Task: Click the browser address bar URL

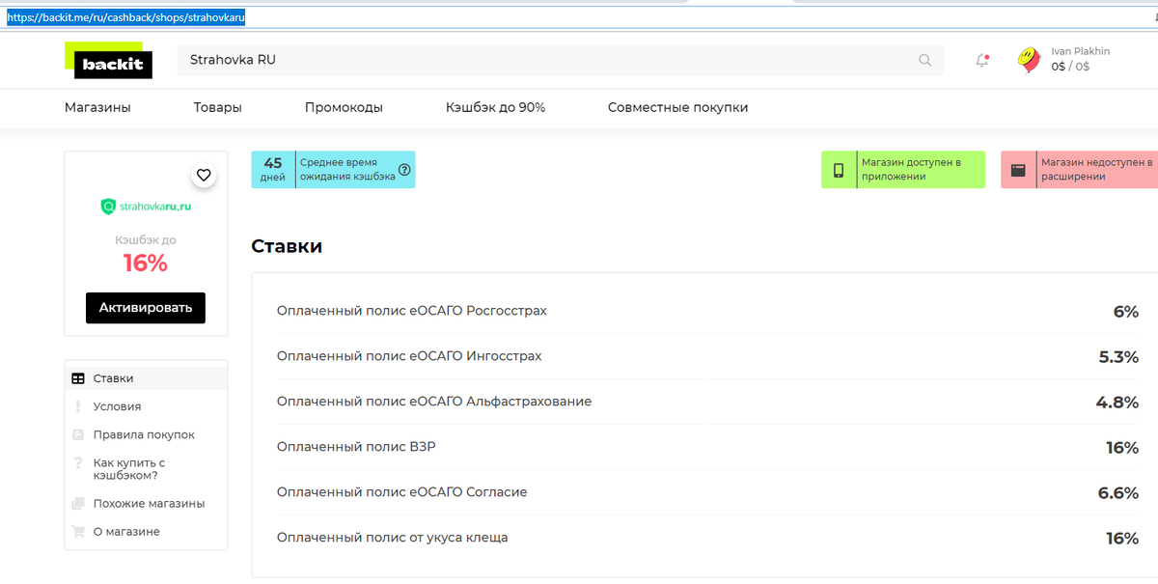Action: (x=125, y=17)
